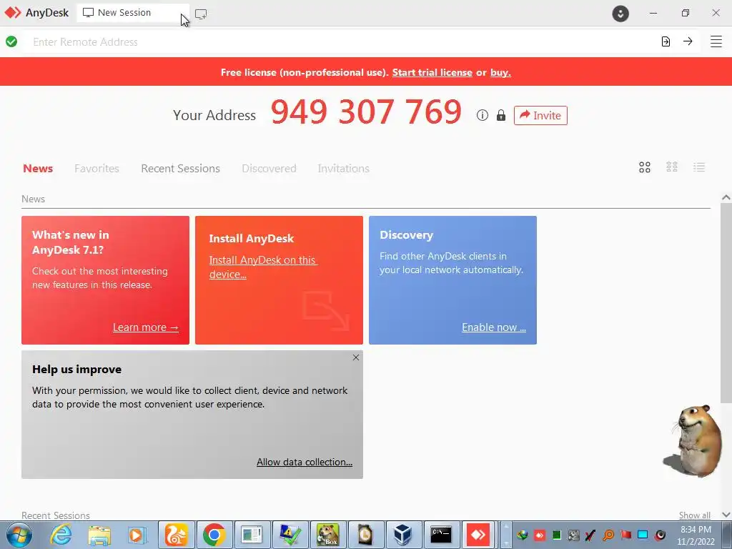Switch to the News tab
732x549 pixels.
pyautogui.click(x=38, y=169)
